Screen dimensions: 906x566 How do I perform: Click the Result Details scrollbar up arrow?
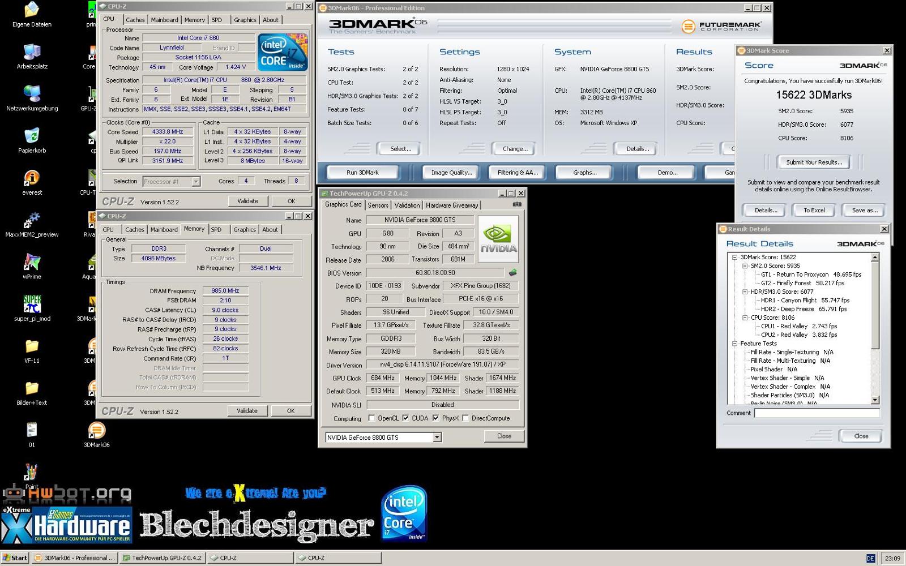tap(875, 258)
